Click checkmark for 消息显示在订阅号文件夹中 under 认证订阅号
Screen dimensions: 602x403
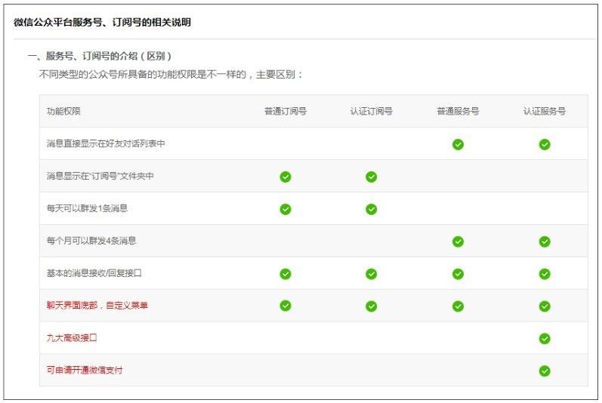click(x=371, y=177)
